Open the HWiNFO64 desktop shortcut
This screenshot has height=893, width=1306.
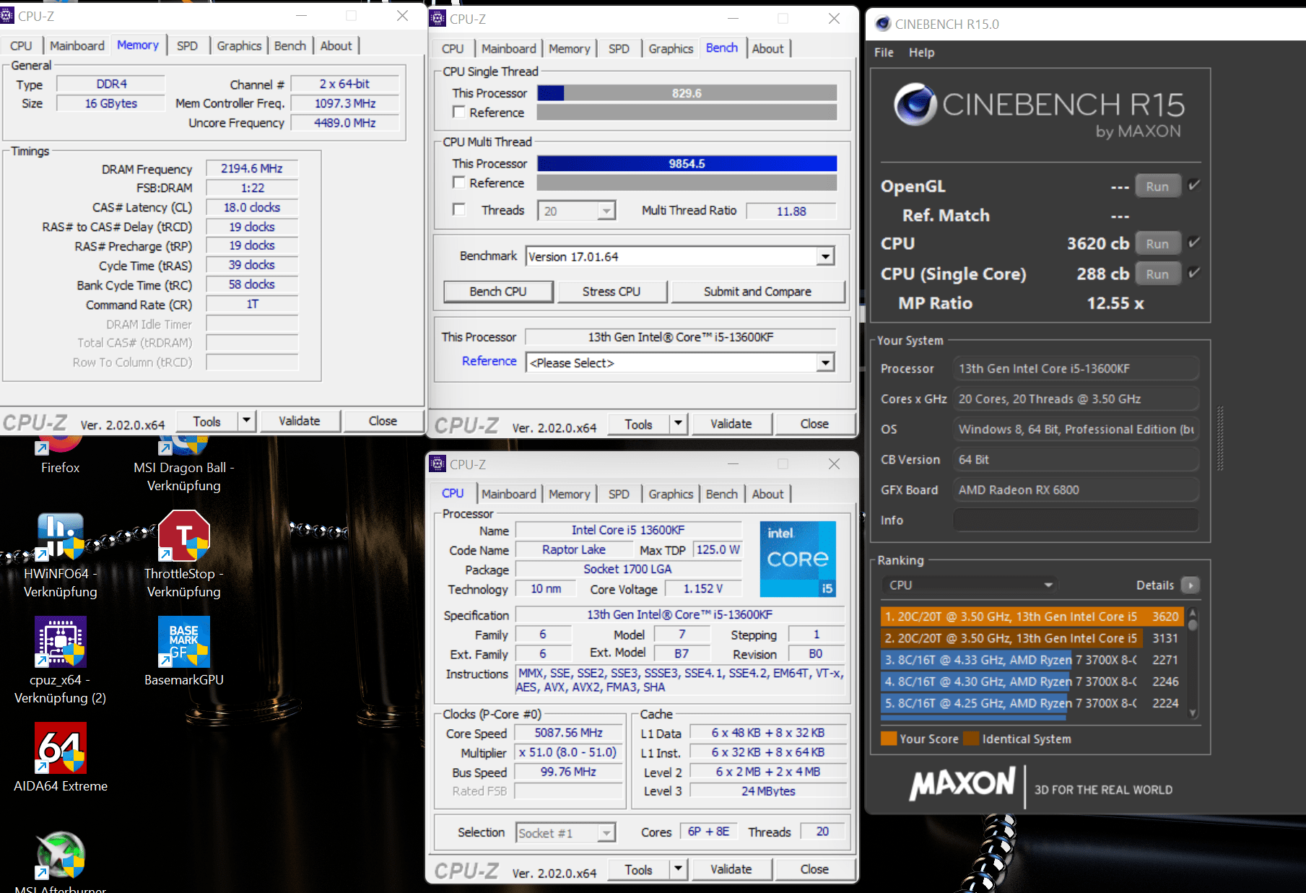(x=61, y=537)
